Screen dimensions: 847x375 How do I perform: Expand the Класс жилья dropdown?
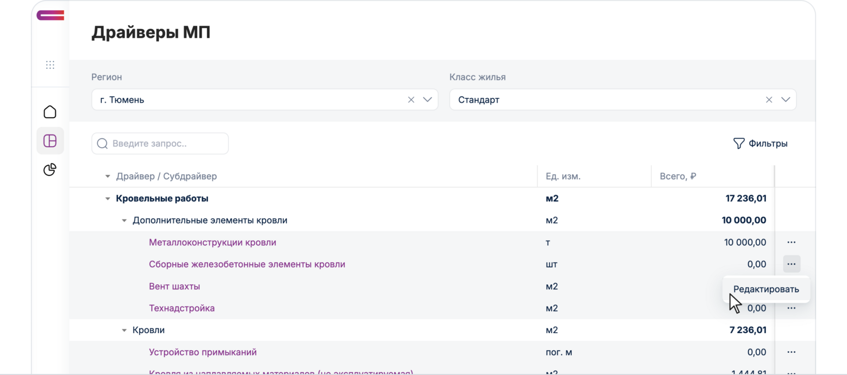[x=785, y=100]
